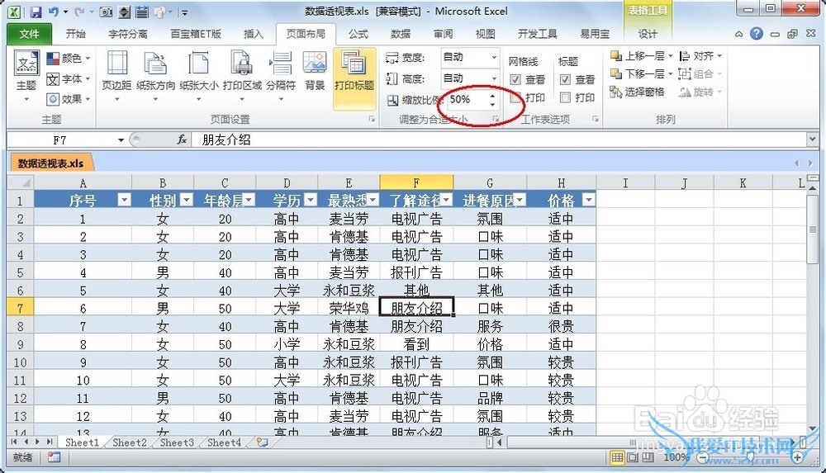Toggle Headings Print (打印) checkbox
The width and height of the screenshot is (826, 473).
point(565,97)
